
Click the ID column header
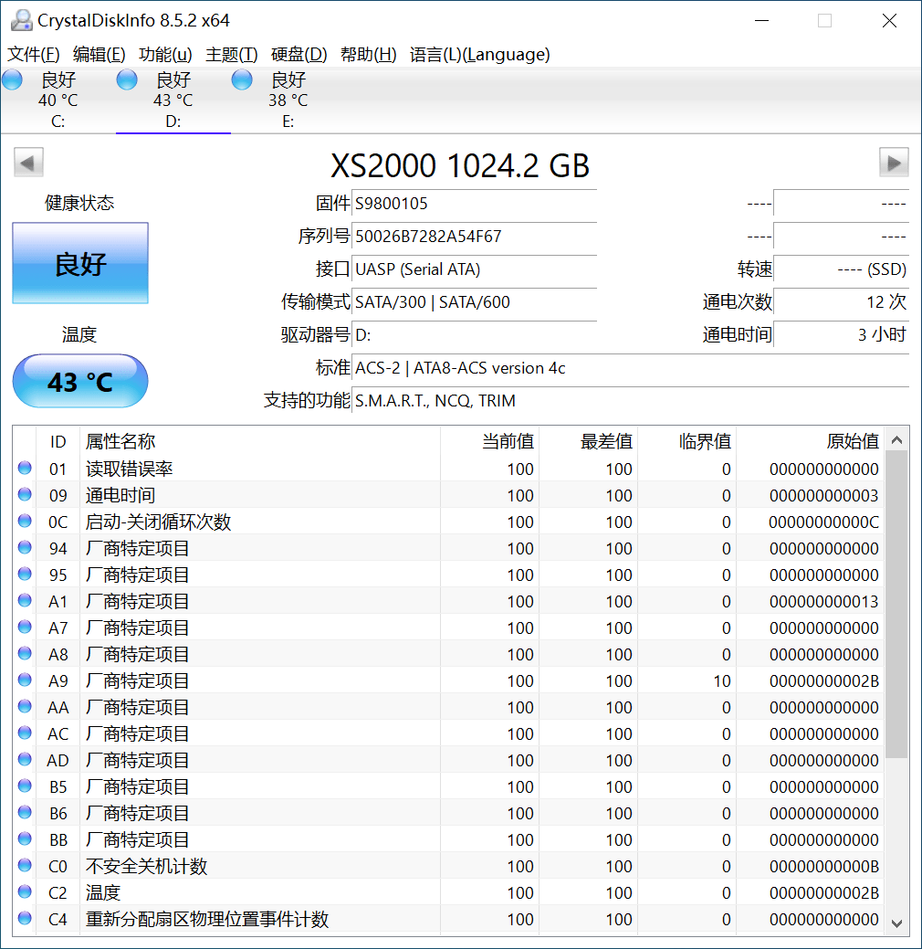(x=58, y=441)
